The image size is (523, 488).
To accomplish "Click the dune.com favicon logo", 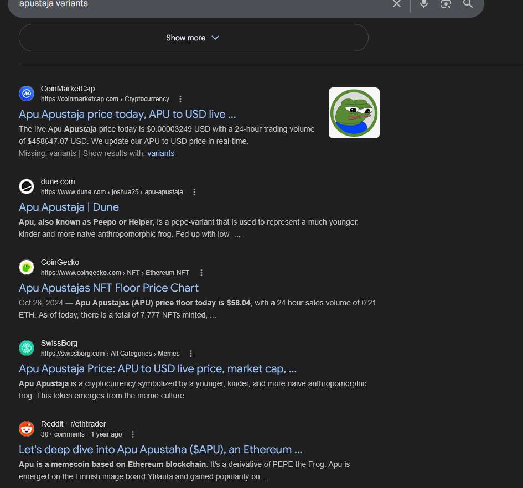I will tap(27, 186).
